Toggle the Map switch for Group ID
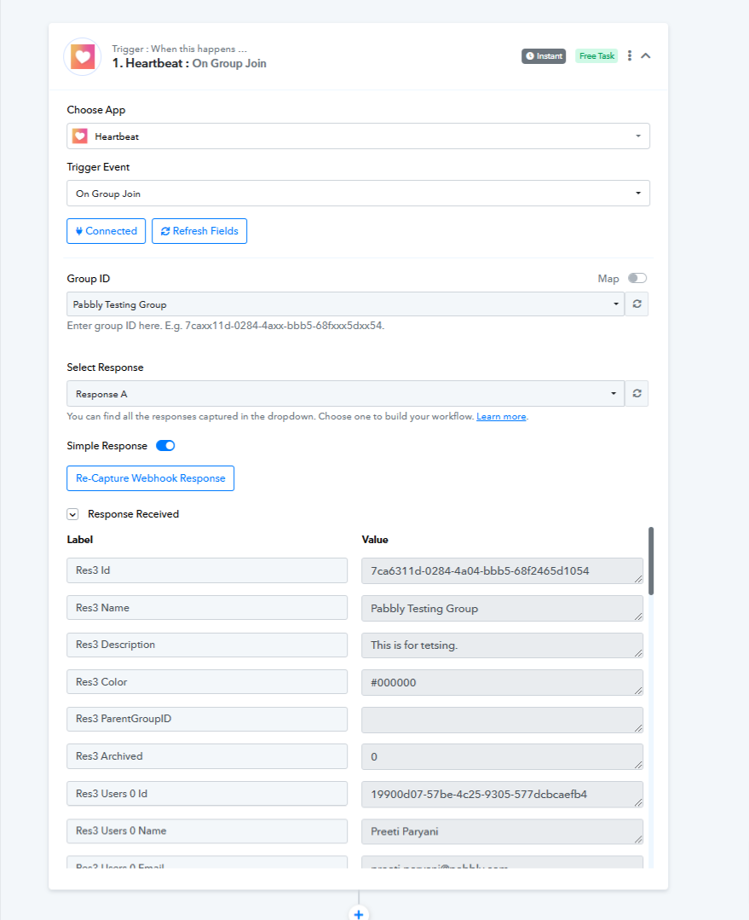The image size is (749, 920). coord(637,278)
